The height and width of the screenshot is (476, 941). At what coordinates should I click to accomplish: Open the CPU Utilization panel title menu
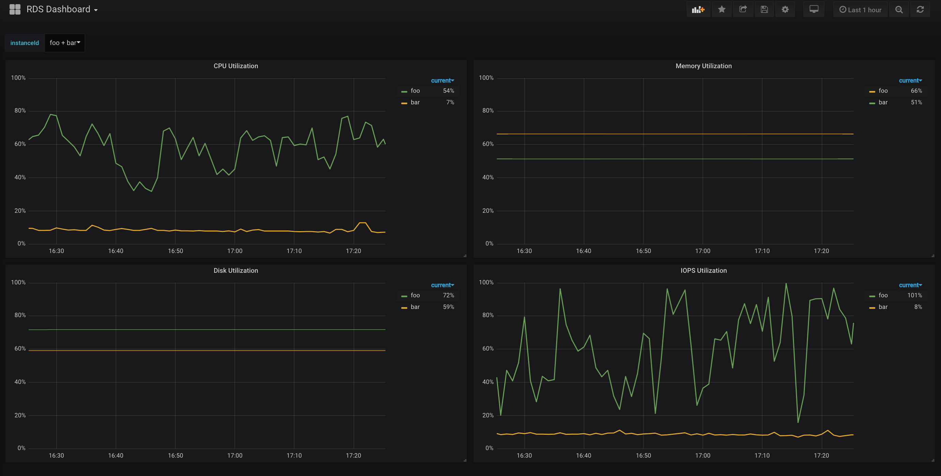click(236, 66)
